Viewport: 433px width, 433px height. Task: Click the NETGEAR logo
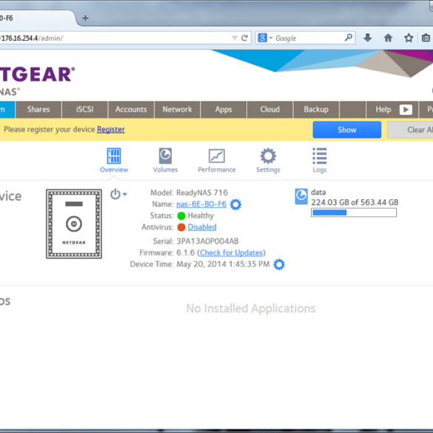[x=37, y=74]
